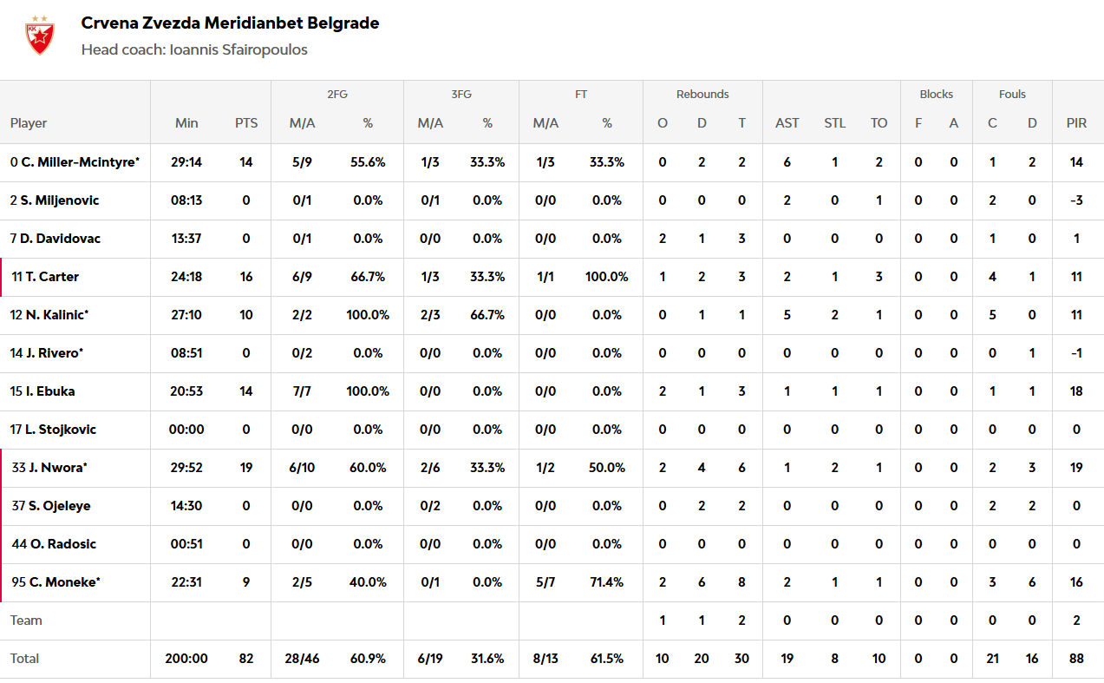Open the Crvena Zvezda Meridianbet Belgrade team page
Screen dimensions: 1104x683
point(230,23)
